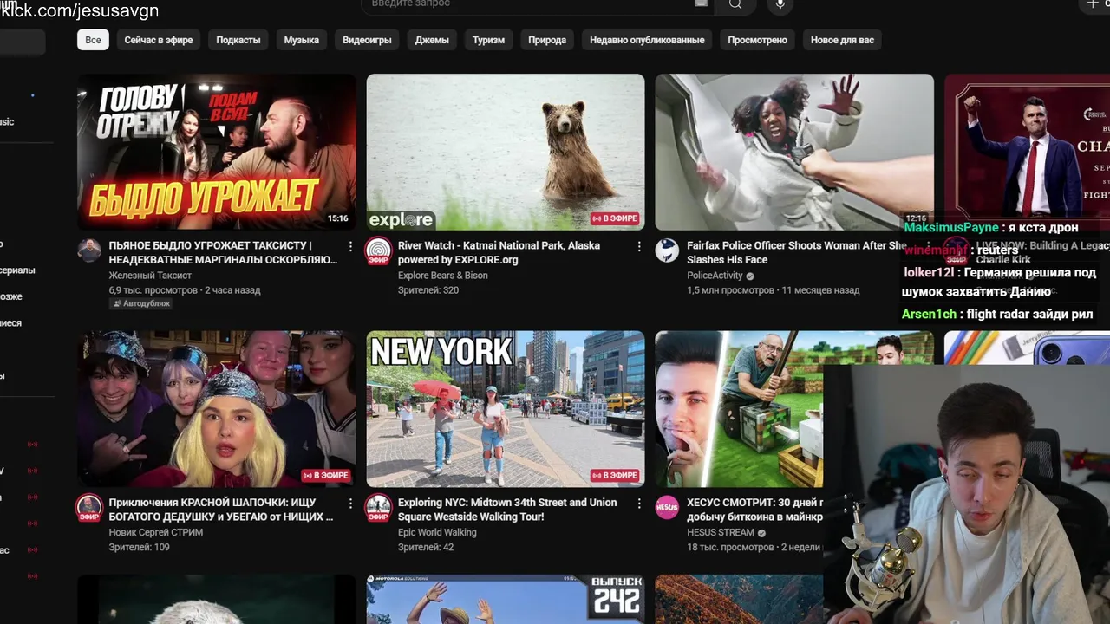Viewport: 1110px width, 624px height.
Task: Click the search magnifier button
Action: click(x=735, y=4)
